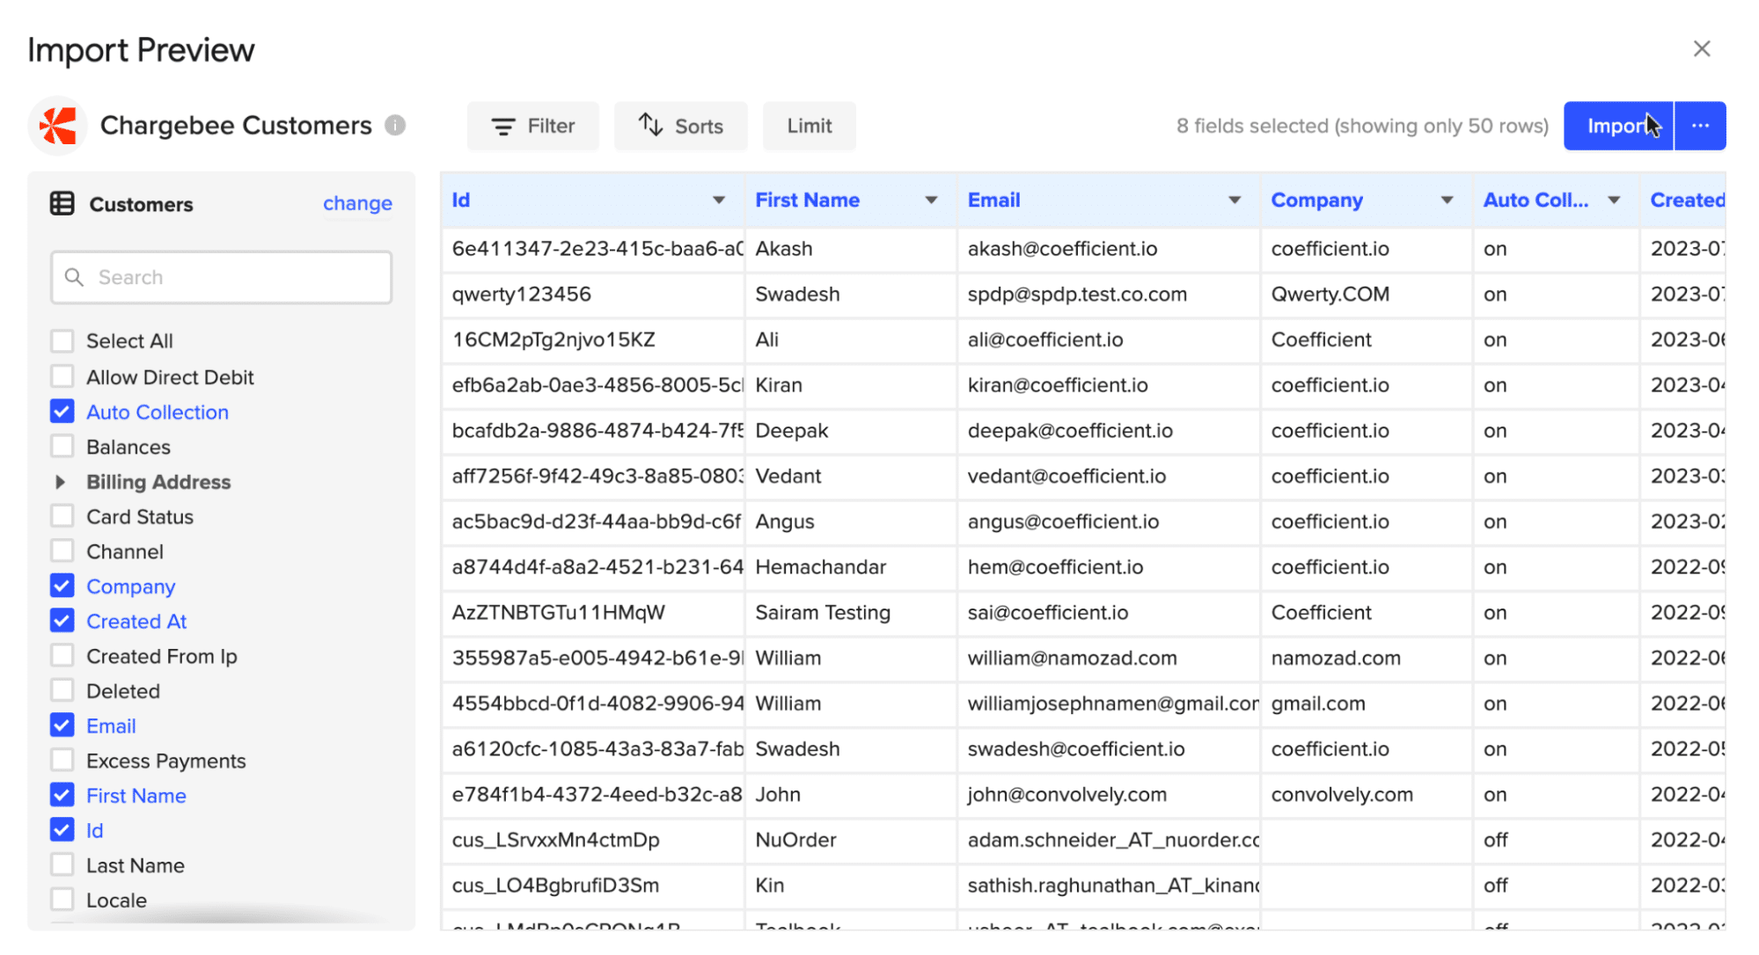This screenshot has height=955, width=1759.
Task: Select Id cell AzZTNBTGTu11HMqW
Action: [x=593, y=613]
